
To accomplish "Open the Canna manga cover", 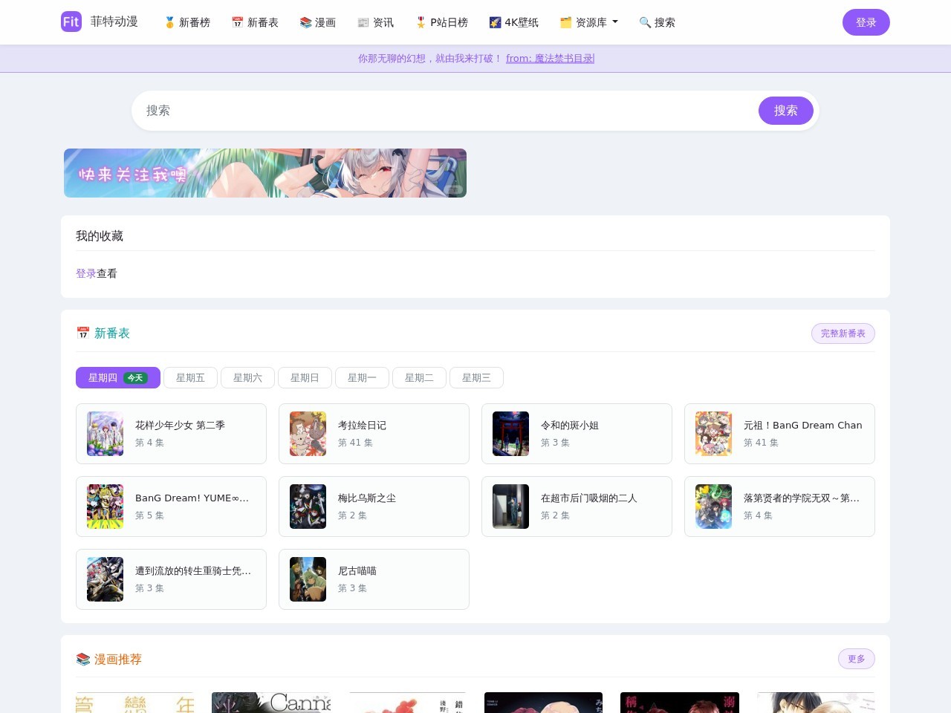I will coord(270,703).
